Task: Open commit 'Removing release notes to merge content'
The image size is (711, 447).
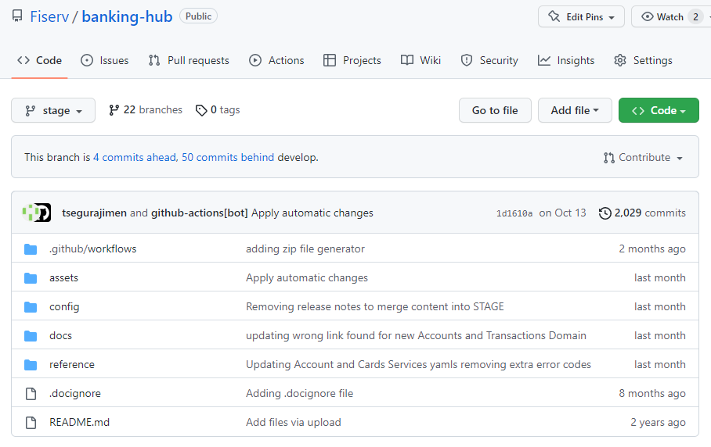Action: point(374,307)
